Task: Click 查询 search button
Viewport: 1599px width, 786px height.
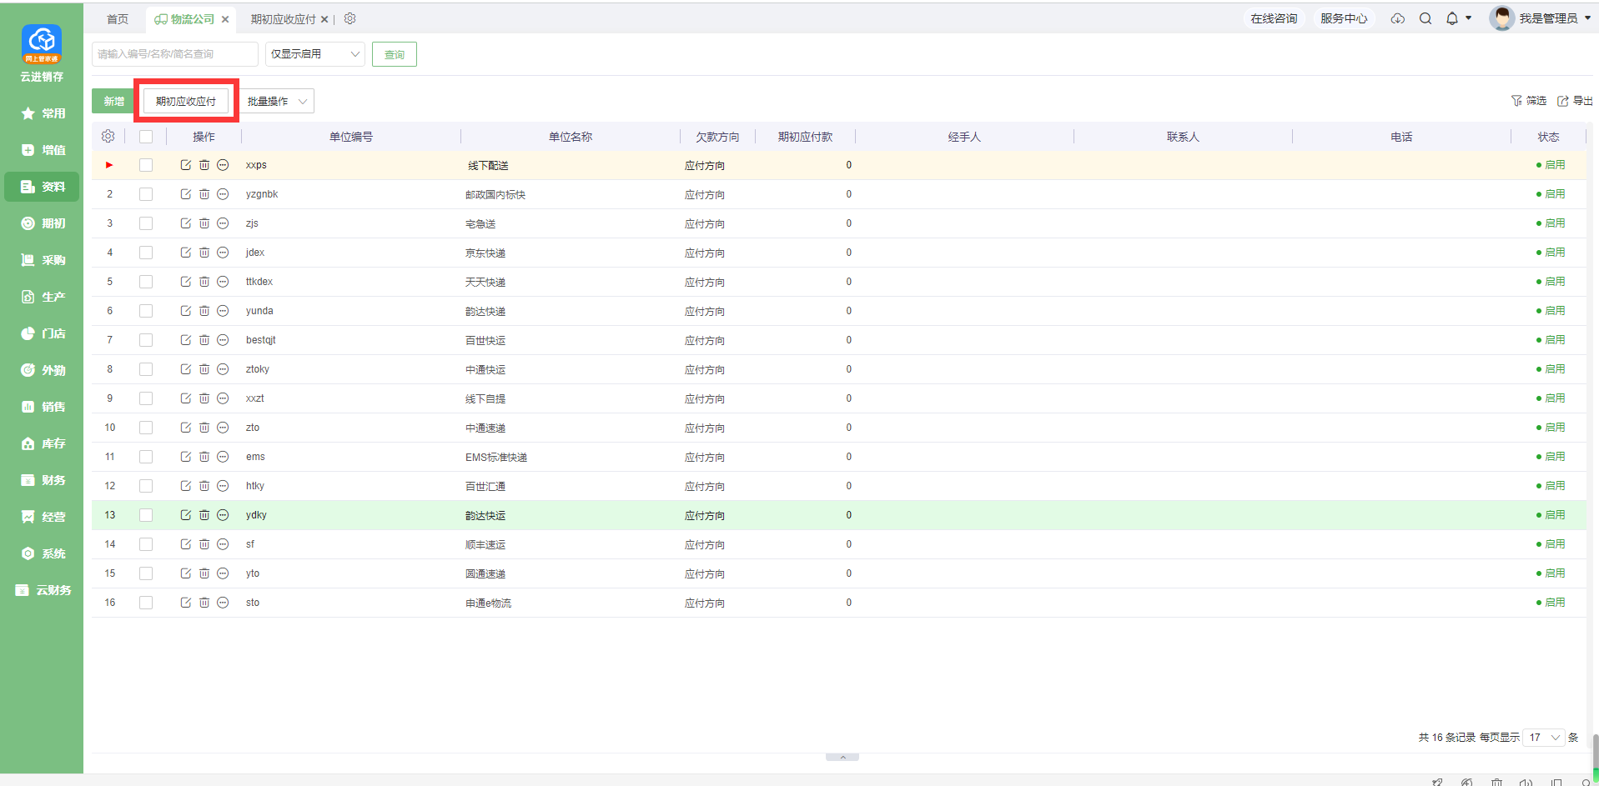Action: click(x=395, y=54)
